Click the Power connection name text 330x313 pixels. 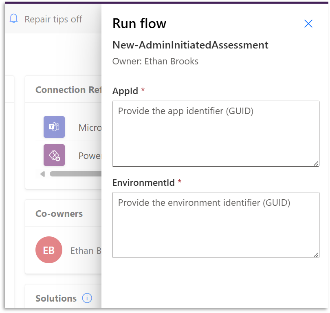90,156
